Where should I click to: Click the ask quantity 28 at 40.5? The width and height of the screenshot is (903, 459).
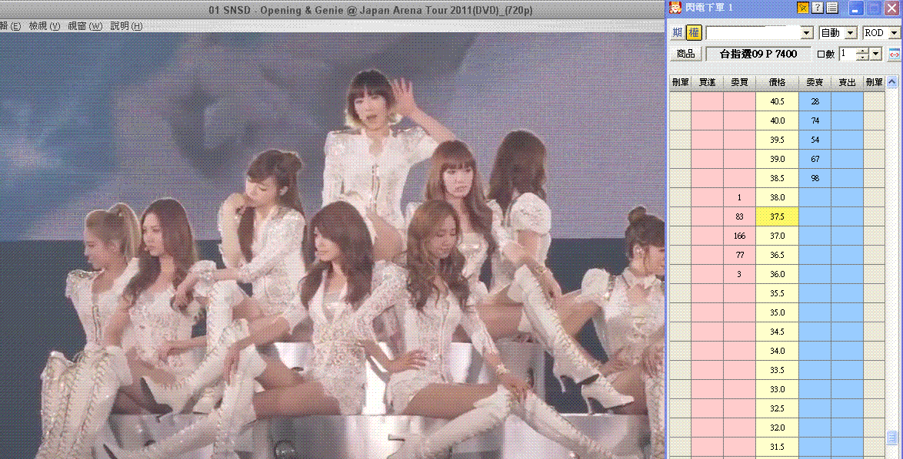click(815, 101)
